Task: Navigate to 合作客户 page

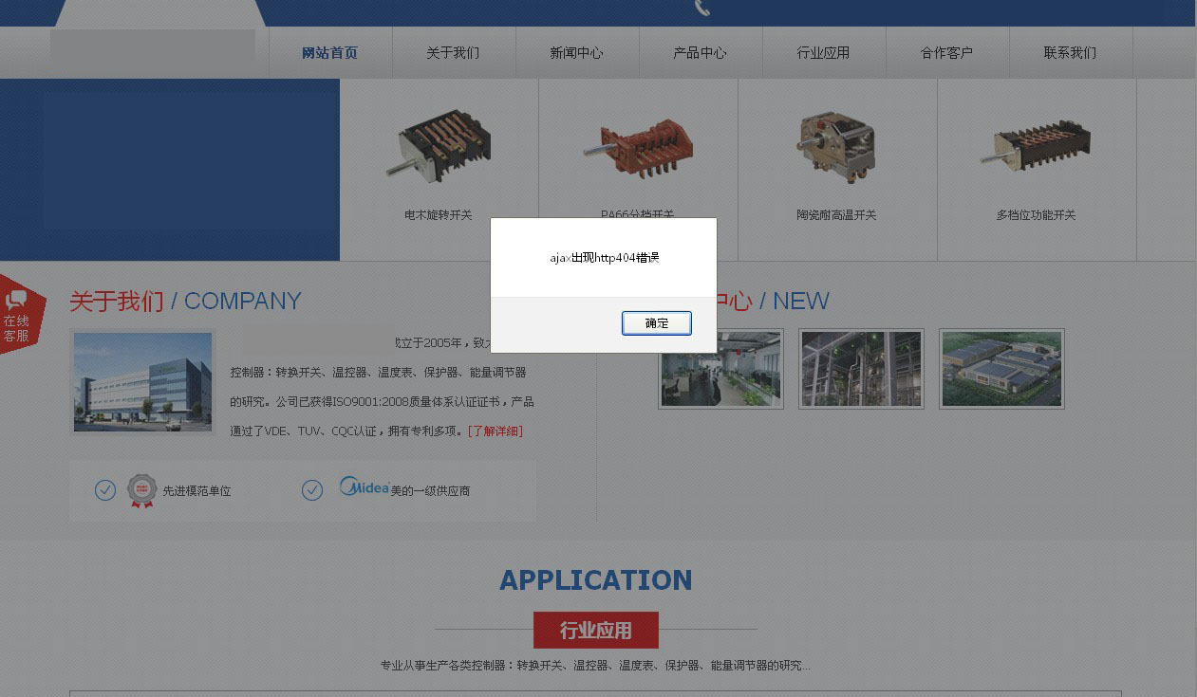Action: pyautogui.click(x=946, y=53)
